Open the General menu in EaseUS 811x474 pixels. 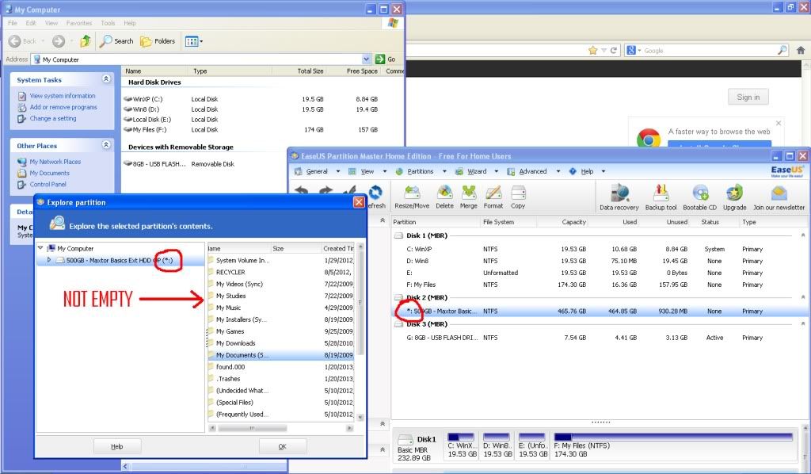317,171
